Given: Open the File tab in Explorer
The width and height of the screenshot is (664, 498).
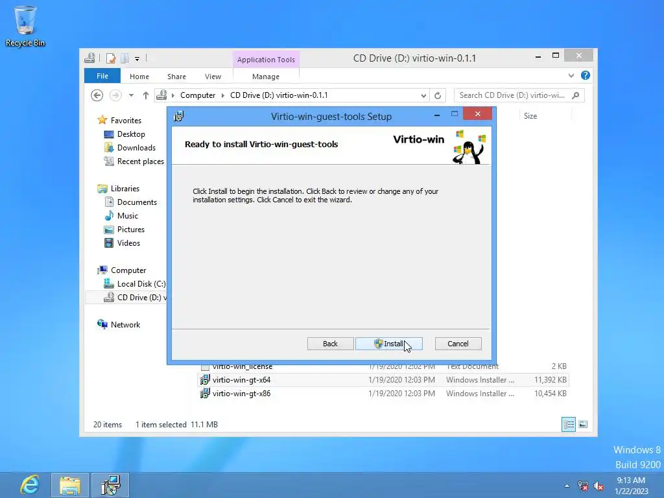Looking at the screenshot, I should click(102, 77).
